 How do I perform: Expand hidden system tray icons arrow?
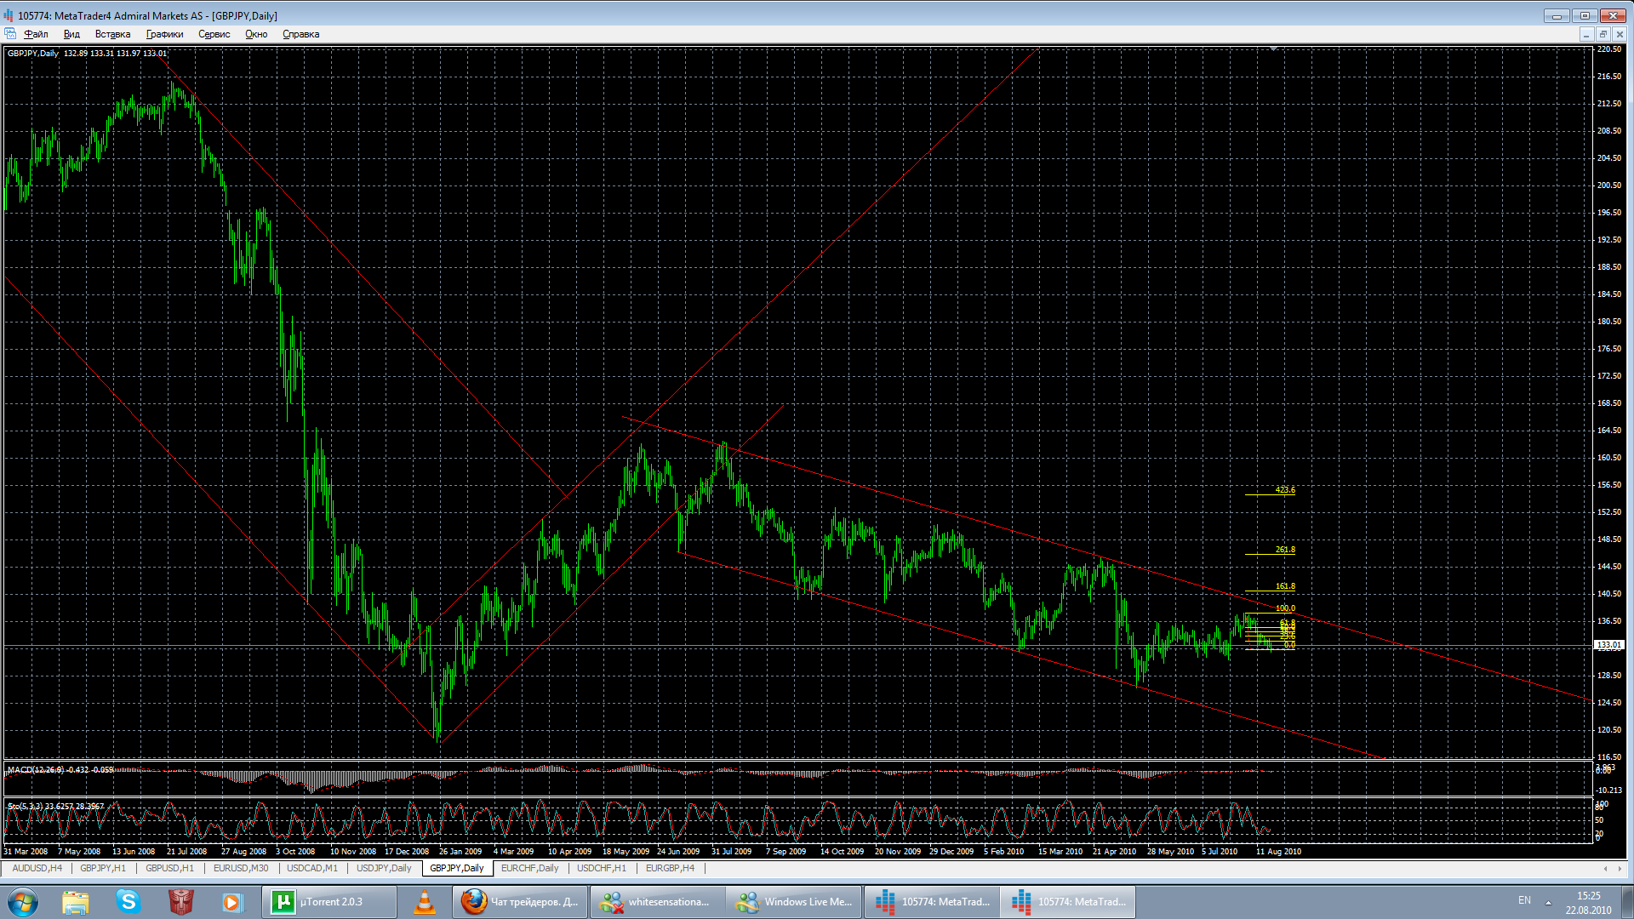point(1548,902)
